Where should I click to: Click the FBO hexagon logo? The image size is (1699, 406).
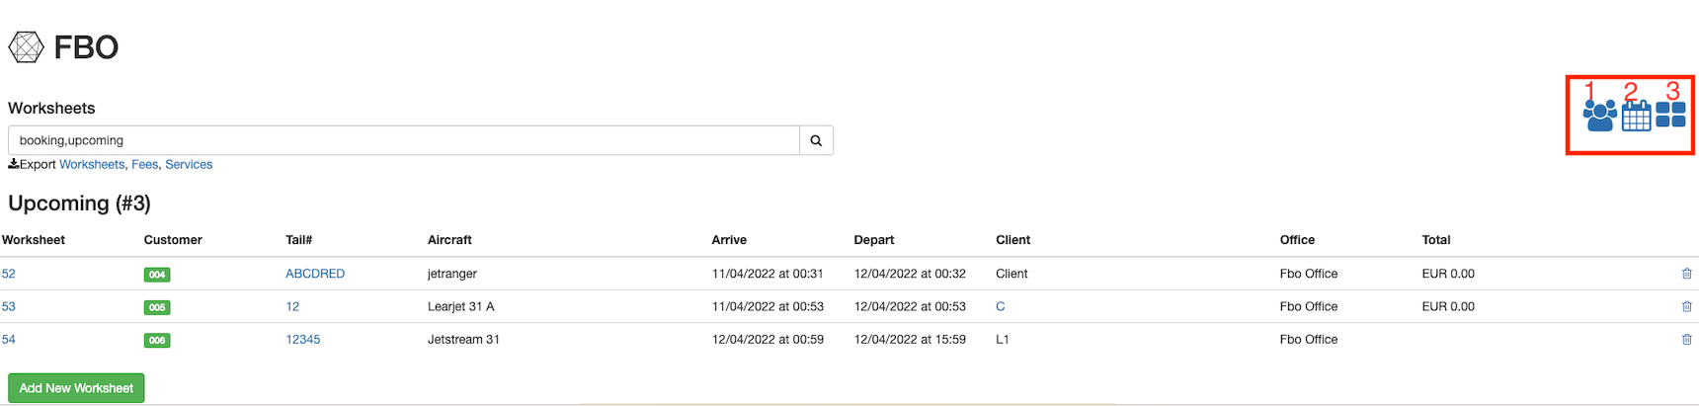26,46
